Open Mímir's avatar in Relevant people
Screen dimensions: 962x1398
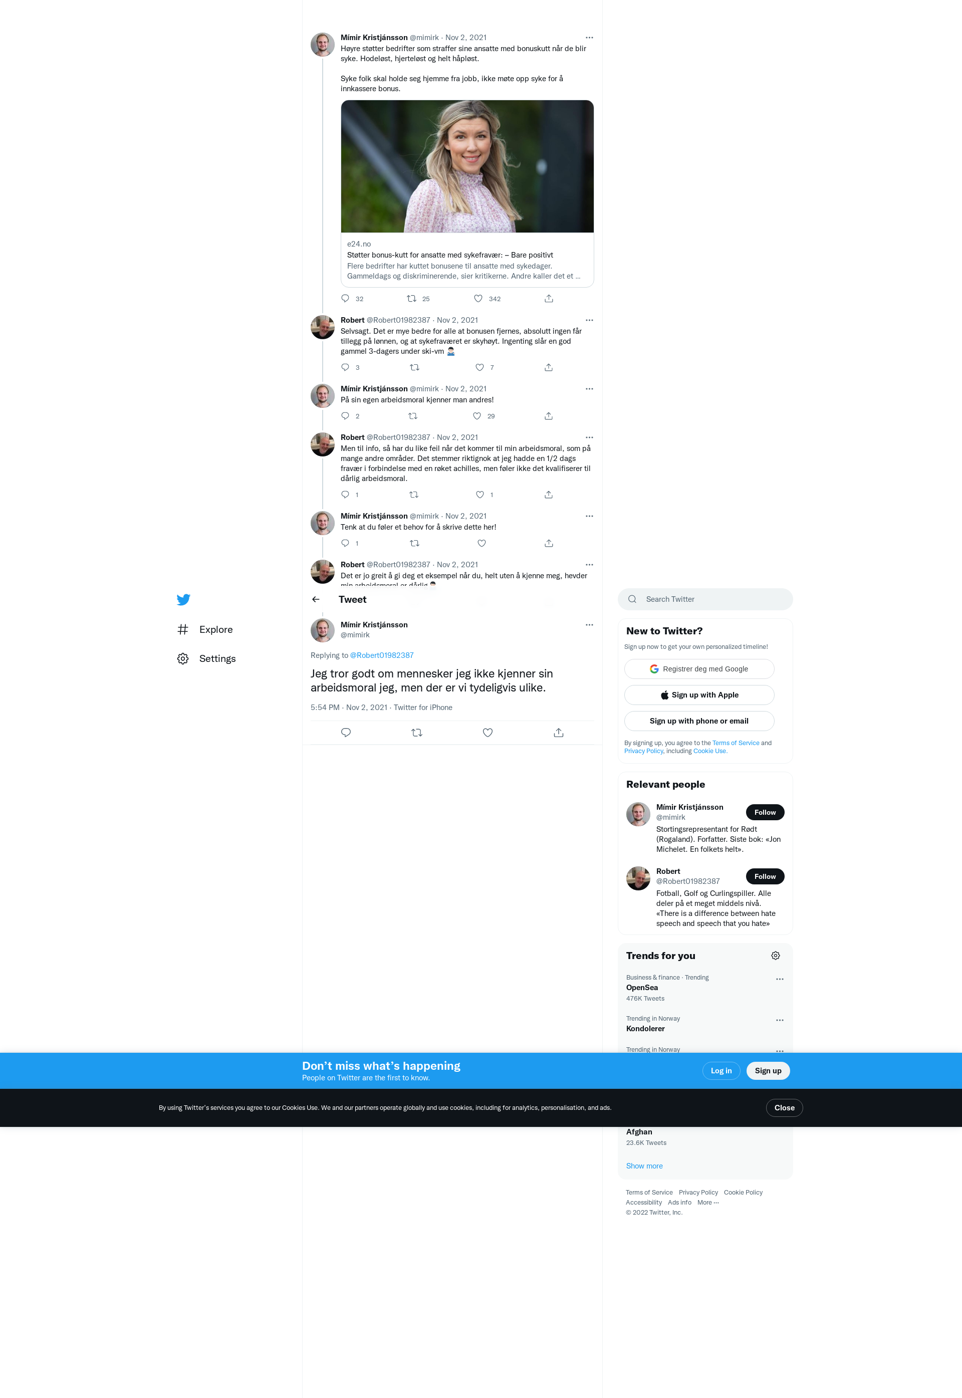point(638,814)
